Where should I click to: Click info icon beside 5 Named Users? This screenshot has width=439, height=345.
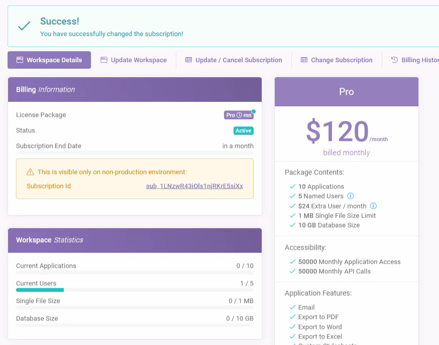coord(351,196)
